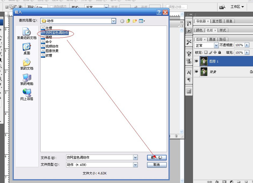253x183 pixels.
Task: Click the help question mark in the title bar
Action: [159, 12]
